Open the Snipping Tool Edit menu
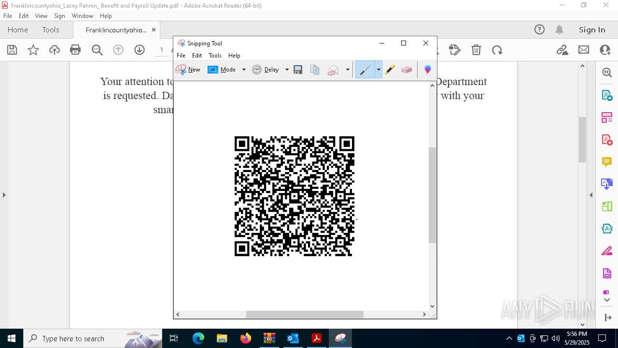 click(197, 56)
